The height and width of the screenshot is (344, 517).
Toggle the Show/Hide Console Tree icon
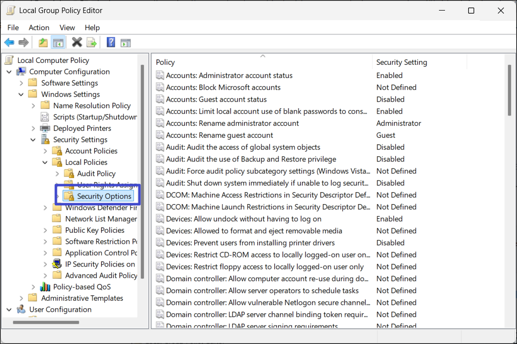58,43
